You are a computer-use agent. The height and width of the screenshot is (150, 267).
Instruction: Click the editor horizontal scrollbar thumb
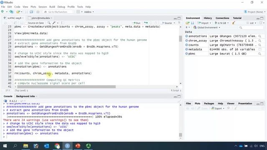click(66, 87)
